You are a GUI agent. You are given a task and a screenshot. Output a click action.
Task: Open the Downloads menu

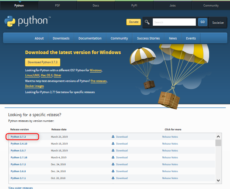61,38
